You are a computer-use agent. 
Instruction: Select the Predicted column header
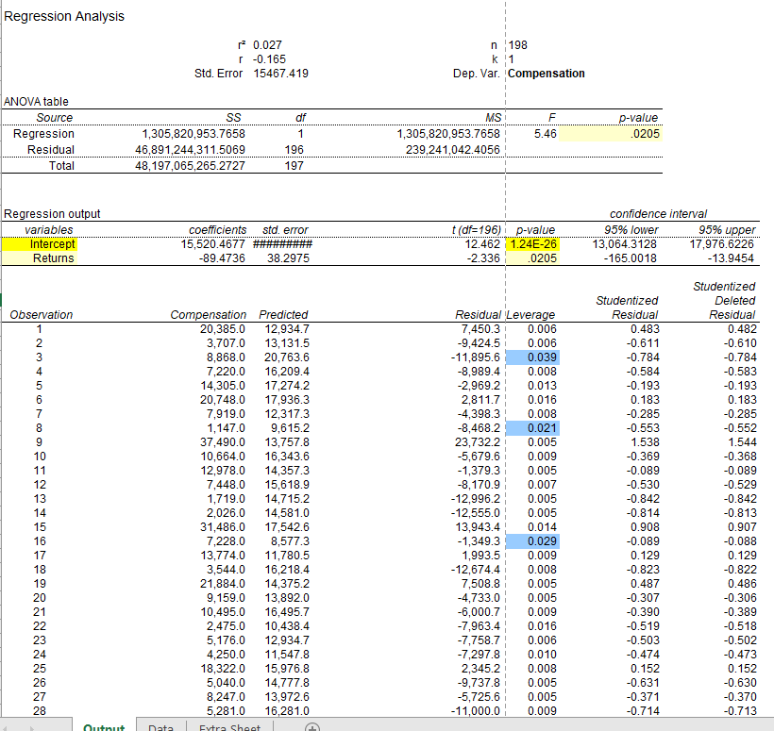coord(283,315)
